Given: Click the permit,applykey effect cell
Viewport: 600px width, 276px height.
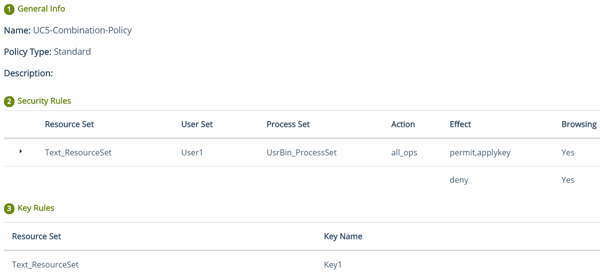Looking at the screenshot, I should 480,152.
